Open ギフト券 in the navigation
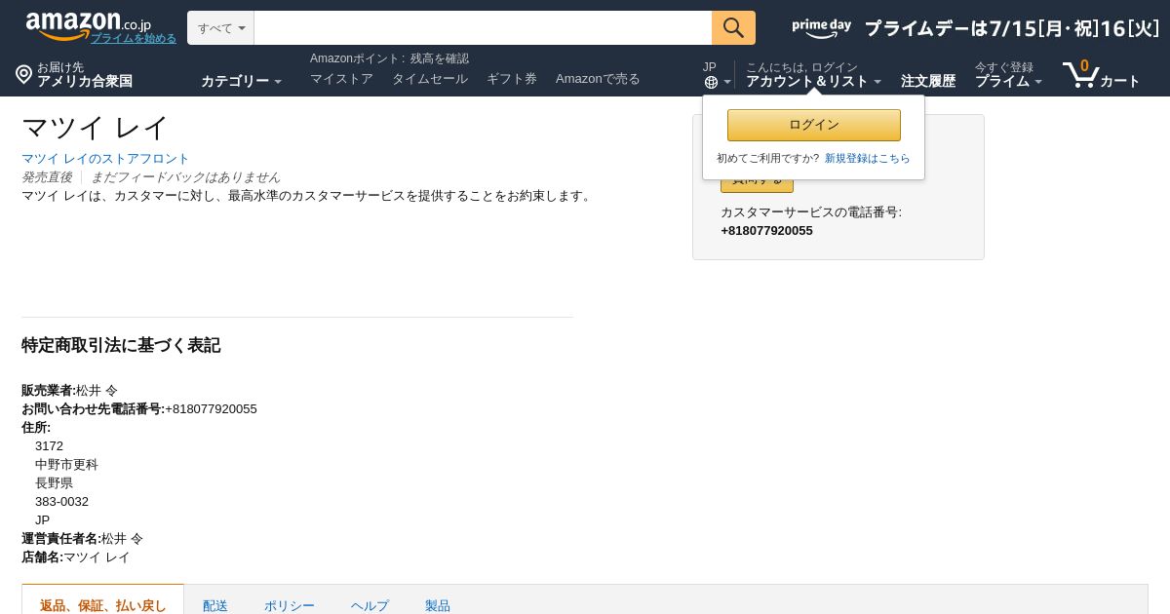 click(512, 79)
